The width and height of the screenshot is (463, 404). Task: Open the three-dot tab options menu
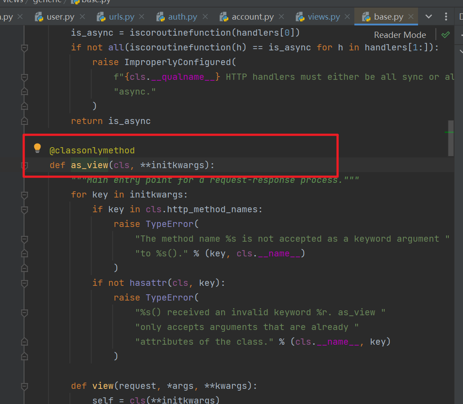[446, 16]
